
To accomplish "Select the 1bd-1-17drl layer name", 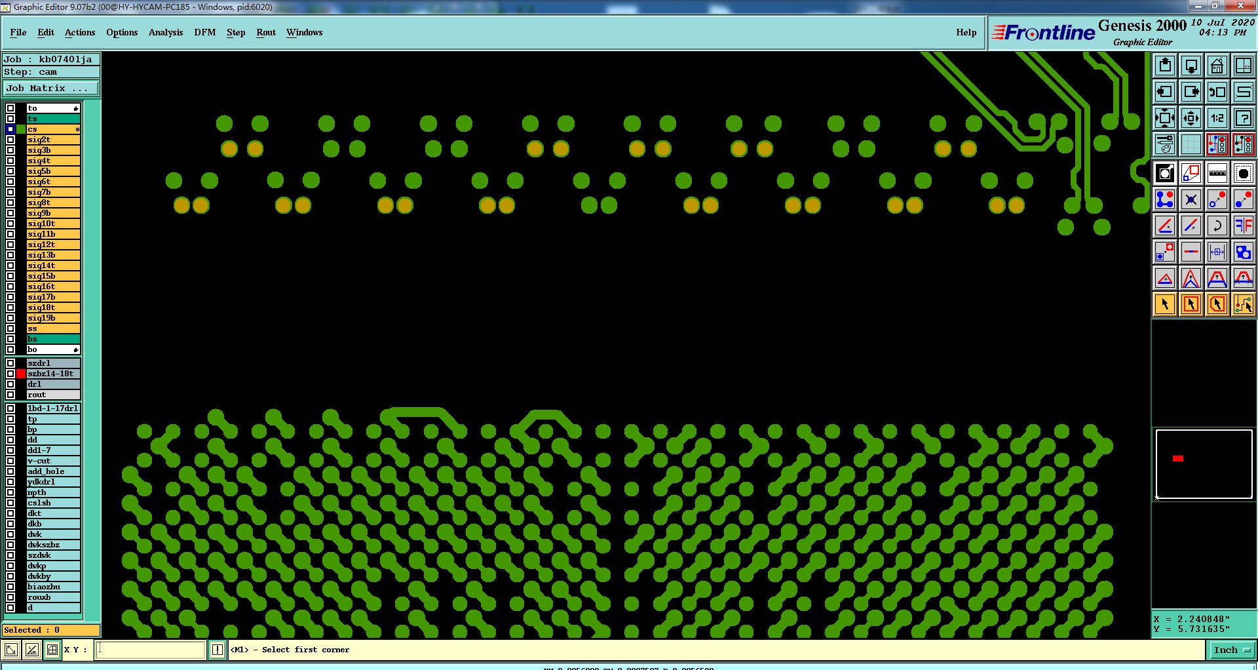I will [53, 408].
